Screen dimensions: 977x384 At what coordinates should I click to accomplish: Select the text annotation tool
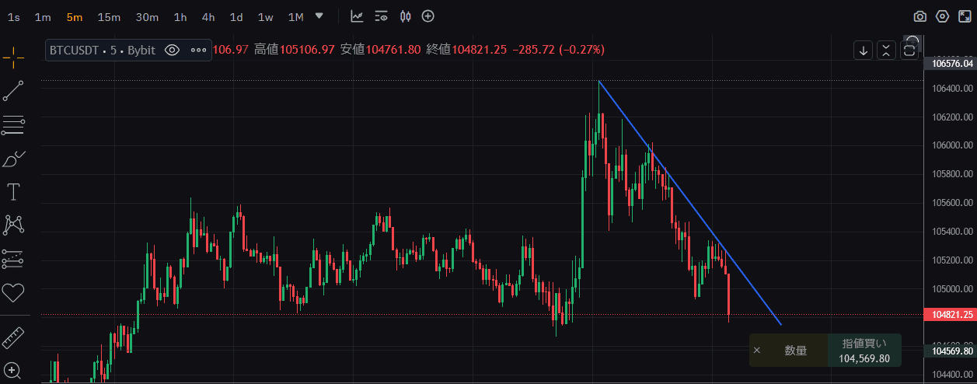(x=13, y=190)
